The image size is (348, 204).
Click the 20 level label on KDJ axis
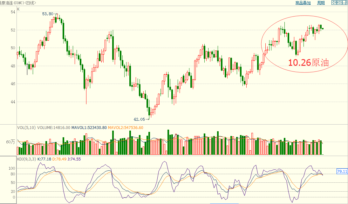(13, 191)
